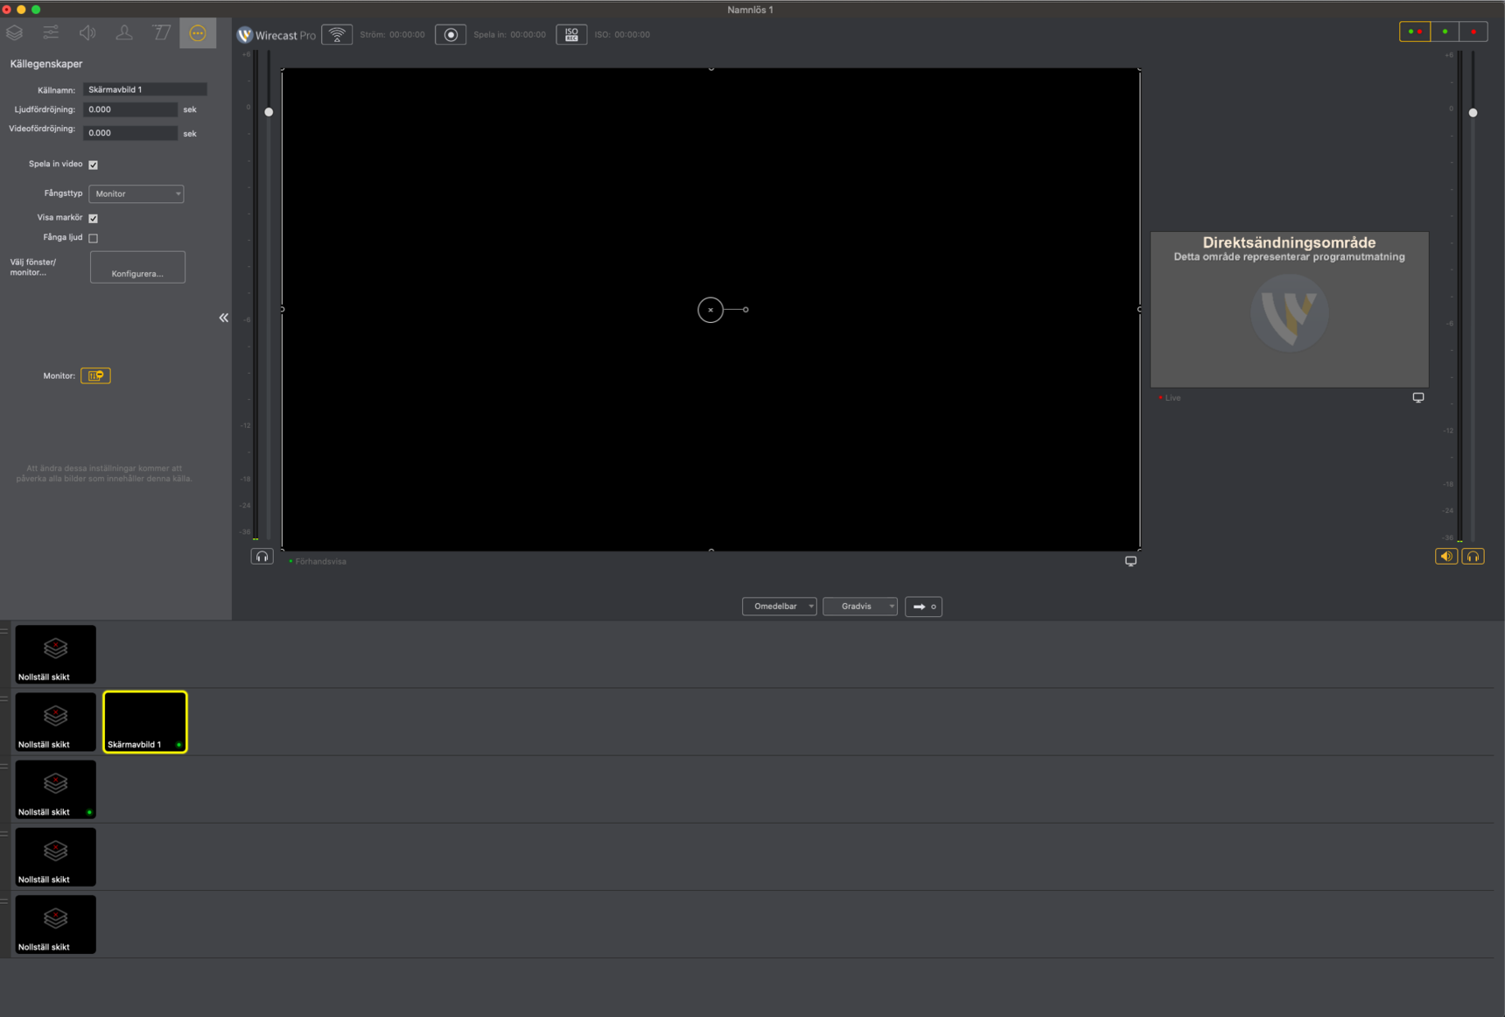Open the Omedelbar transition dropdown
Viewport: 1505px width, 1017px height.
coord(780,607)
